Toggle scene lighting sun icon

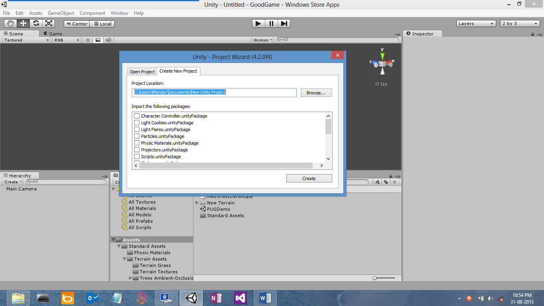click(x=88, y=40)
